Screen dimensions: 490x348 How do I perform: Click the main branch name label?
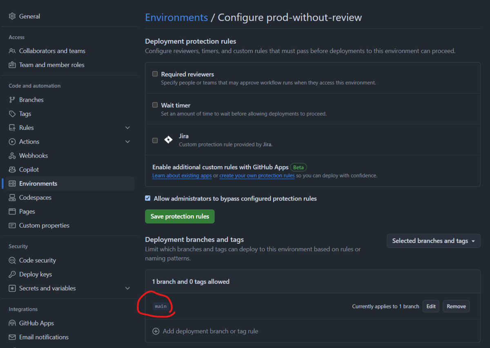(161, 306)
